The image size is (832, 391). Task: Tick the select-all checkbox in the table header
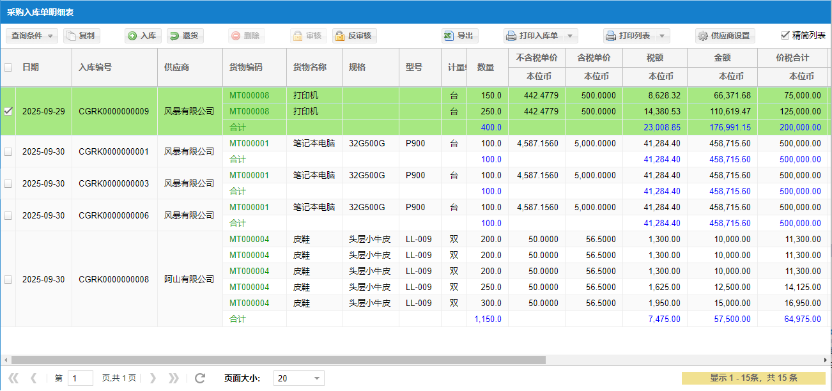click(8, 67)
